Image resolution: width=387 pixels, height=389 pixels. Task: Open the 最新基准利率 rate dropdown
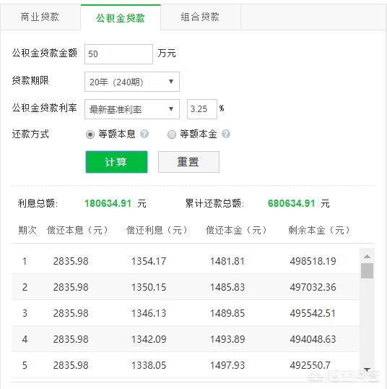coord(132,109)
